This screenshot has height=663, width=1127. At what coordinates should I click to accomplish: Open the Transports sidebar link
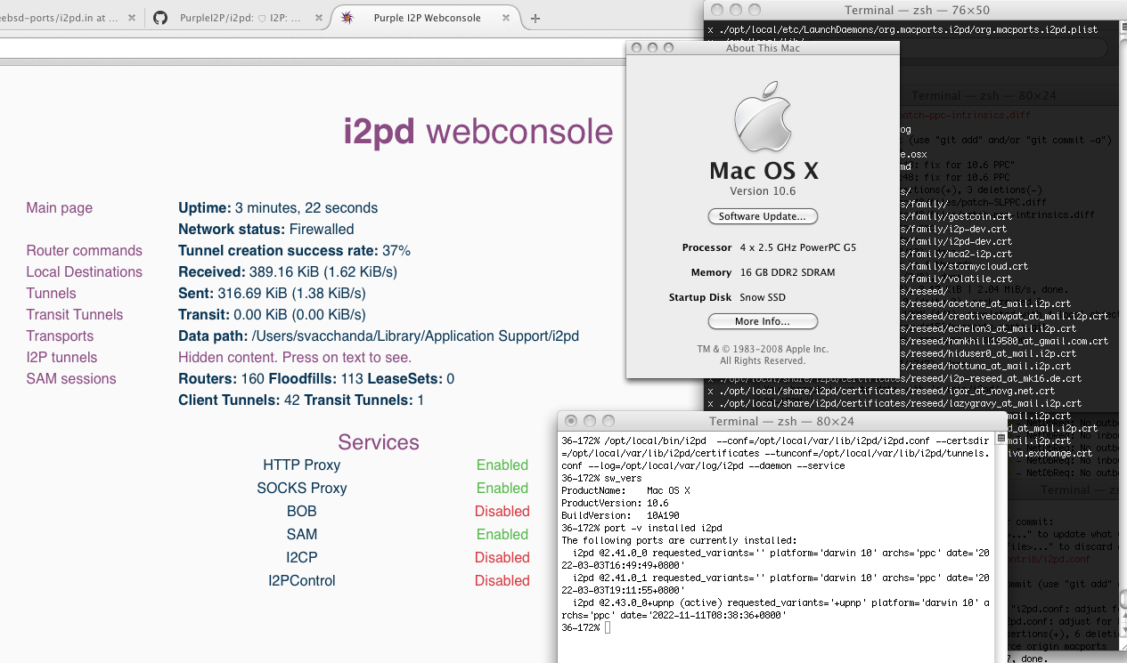[60, 336]
